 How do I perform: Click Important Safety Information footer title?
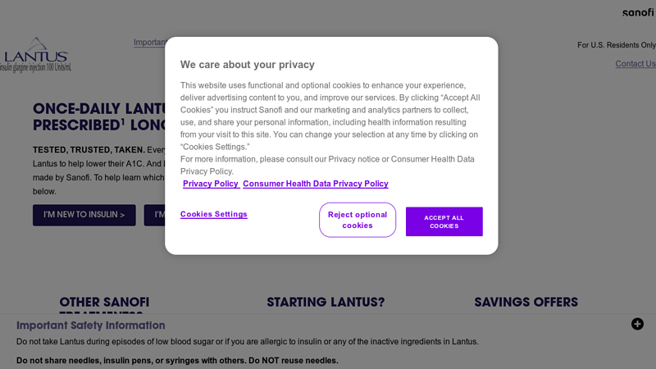point(91,325)
